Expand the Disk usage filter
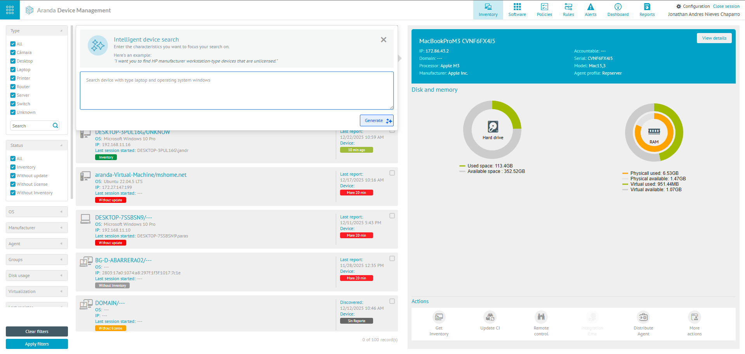Image resolution: width=745 pixels, height=354 pixels. (x=36, y=276)
